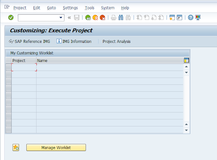
Task: Click the Previous Page icon
Action: (147, 18)
